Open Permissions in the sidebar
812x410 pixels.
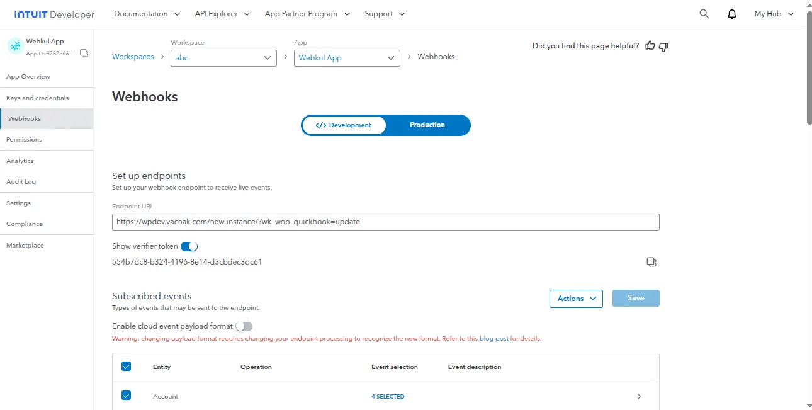click(24, 140)
